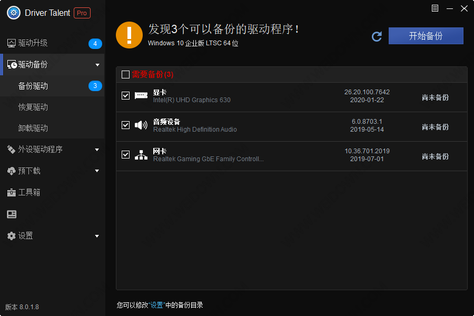Click the red Pro badge
The height and width of the screenshot is (316, 474).
(82, 13)
